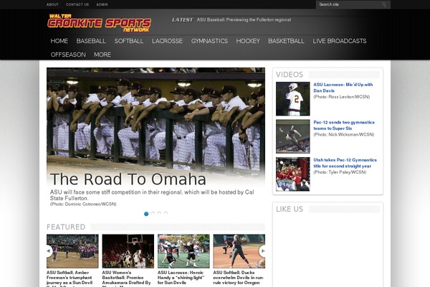Open ASU Softball Amber Freeman's triumphant journey
The width and height of the screenshot is (430, 287).
pyautogui.click(x=70, y=278)
